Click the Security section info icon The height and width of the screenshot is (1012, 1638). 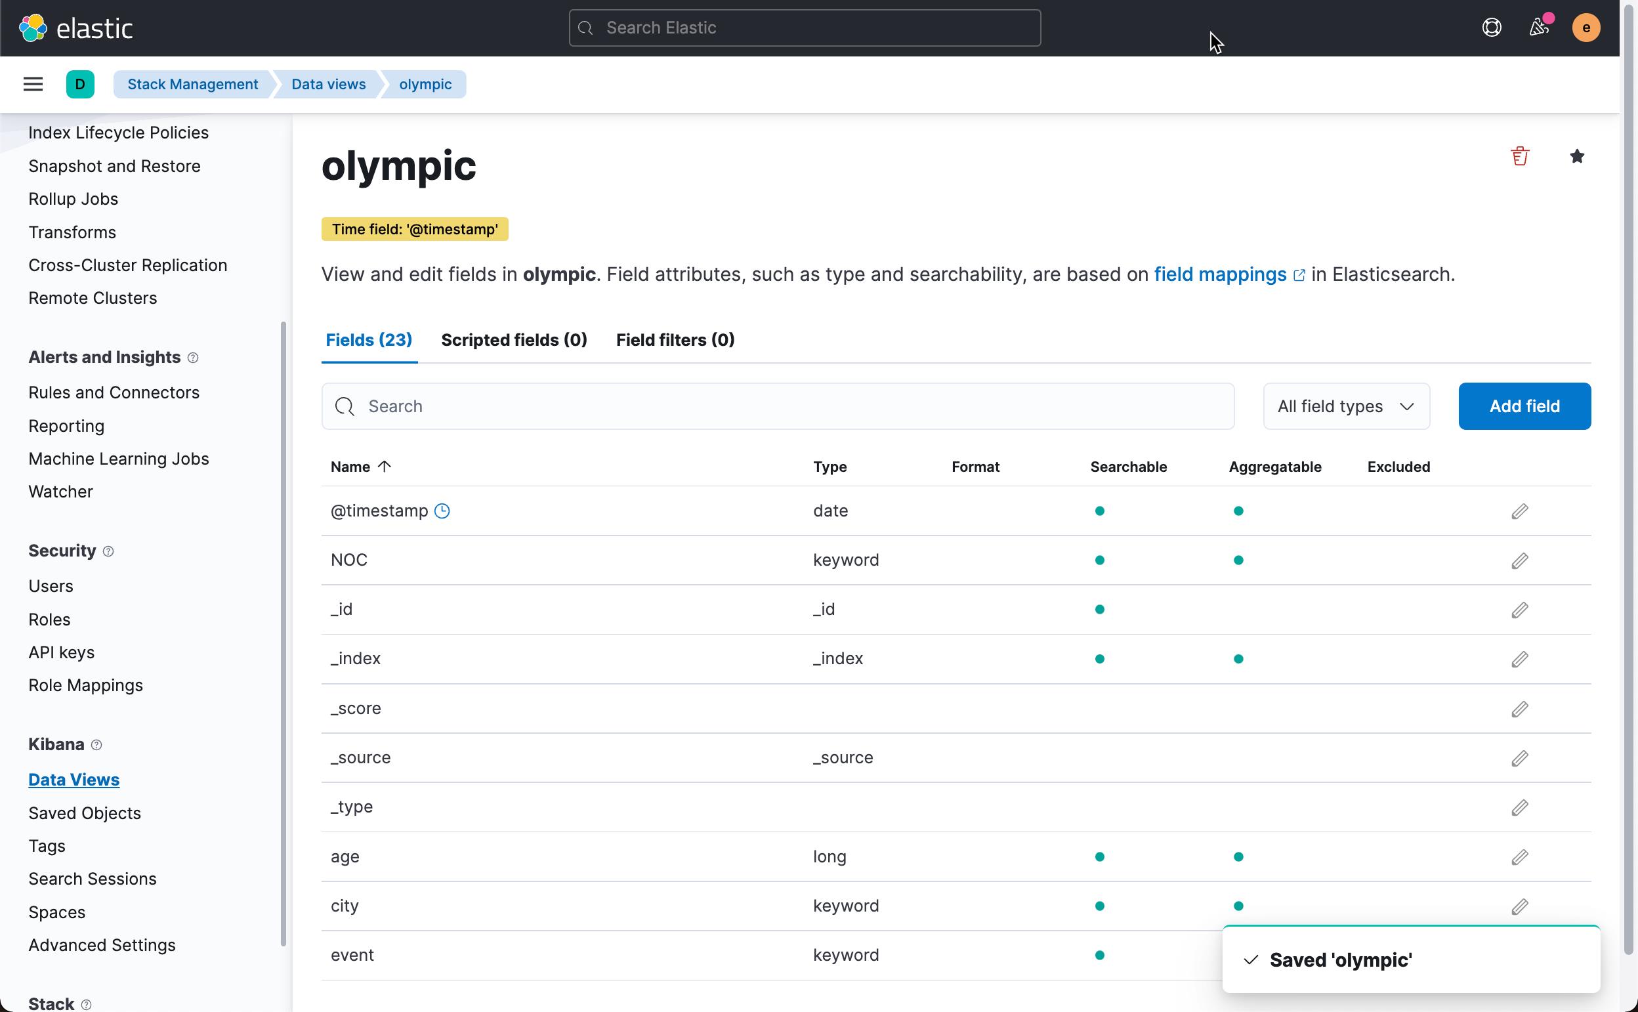[x=108, y=551]
